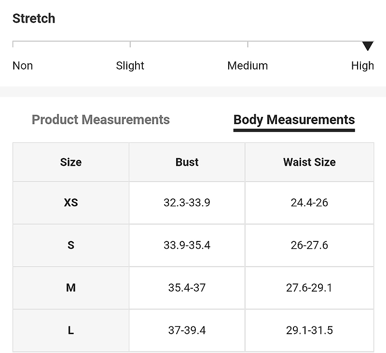386x353 pixels.
Task: Click bust value 35.4-37
Action: tap(187, 288)
